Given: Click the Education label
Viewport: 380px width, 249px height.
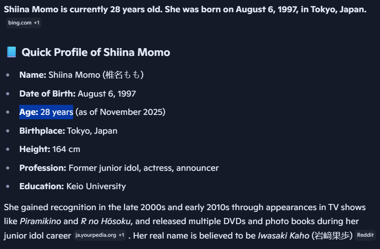Looking at the screenshot, I should (x=42, y=187).
